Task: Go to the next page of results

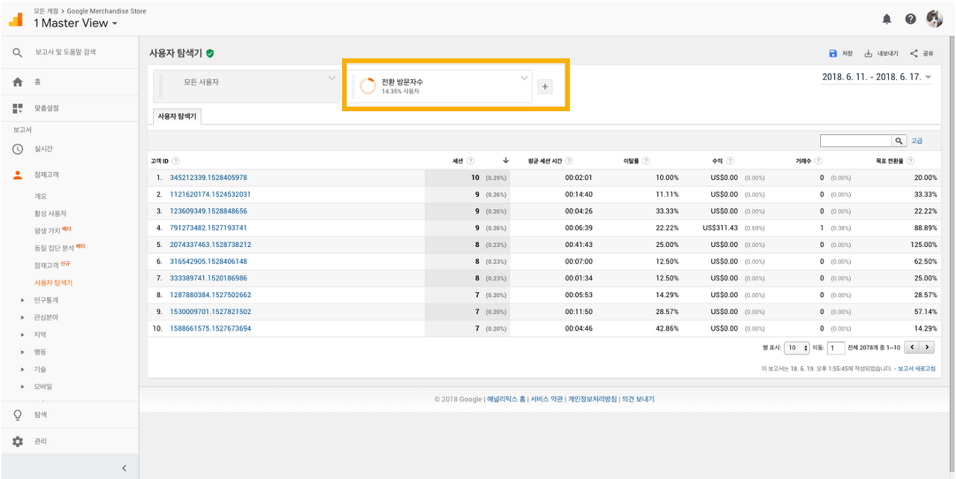Action: (927, 347)
